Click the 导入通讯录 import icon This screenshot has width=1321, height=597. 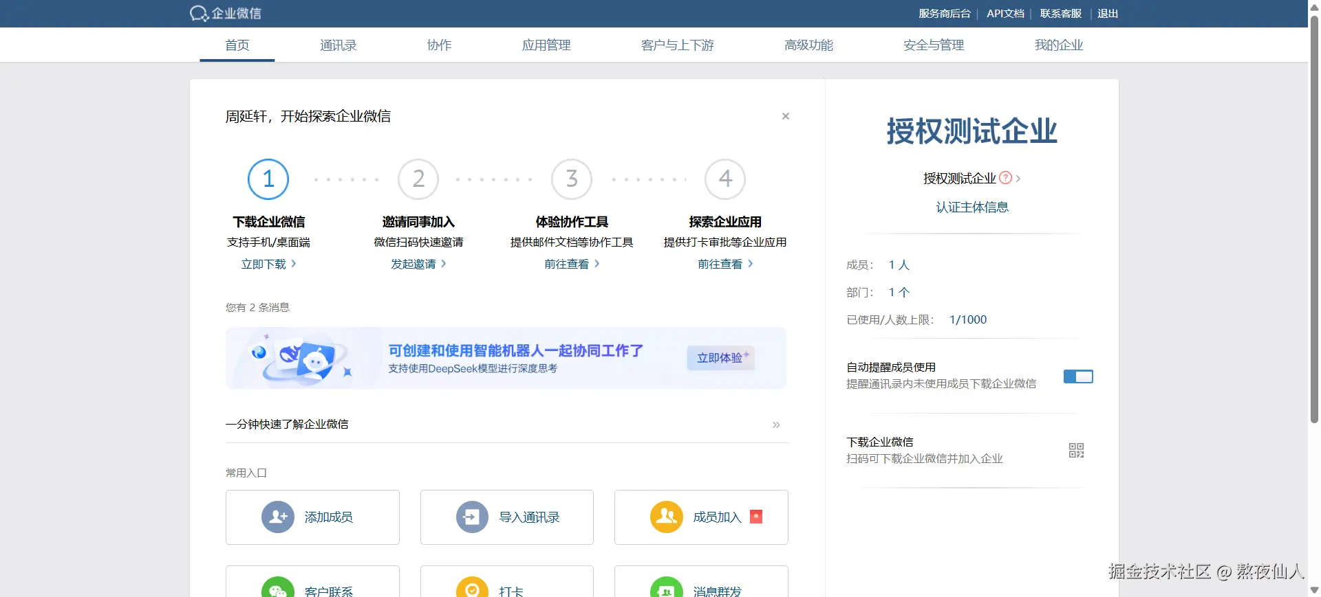pyautogui.click(x=472, y=517)
